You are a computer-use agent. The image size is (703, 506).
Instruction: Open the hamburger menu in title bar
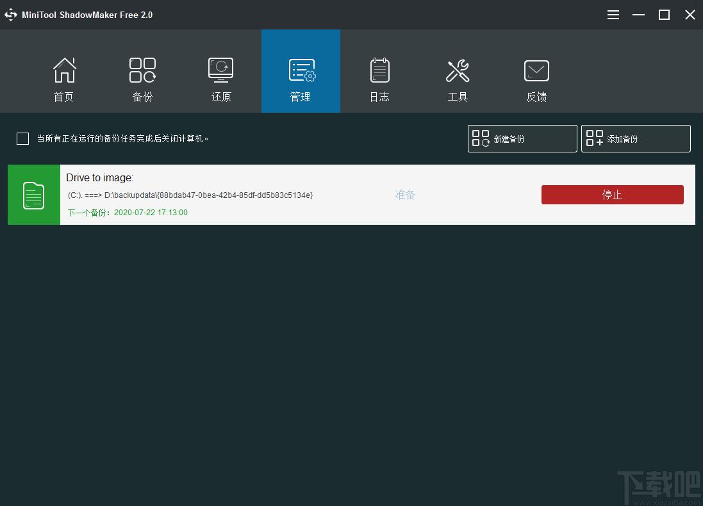click(613, 15)
